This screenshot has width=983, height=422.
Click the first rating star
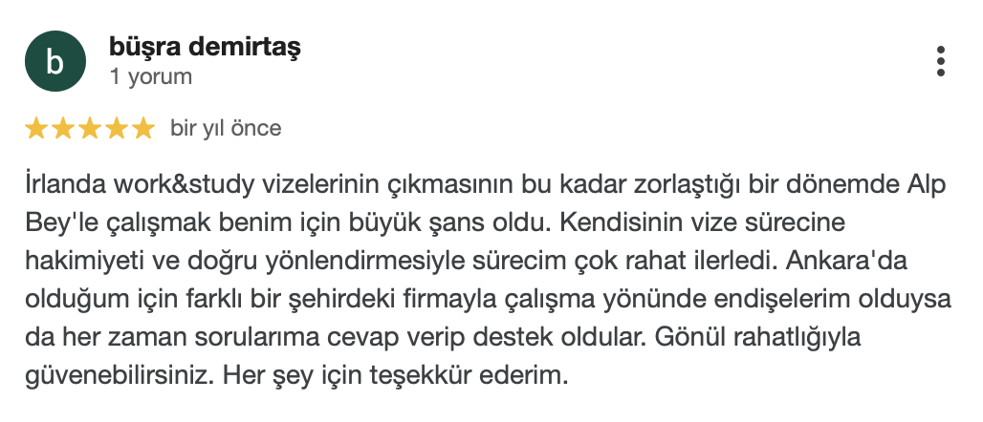tap(35, 128)
